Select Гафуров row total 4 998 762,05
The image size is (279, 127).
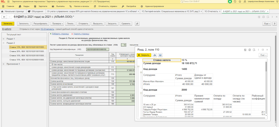click(184, 110)
